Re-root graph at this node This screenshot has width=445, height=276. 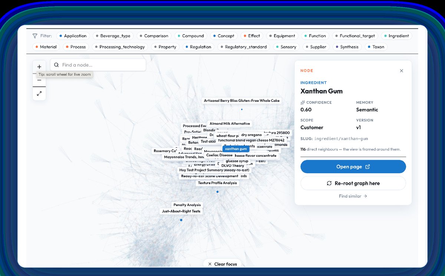click(x=353, y=183)
